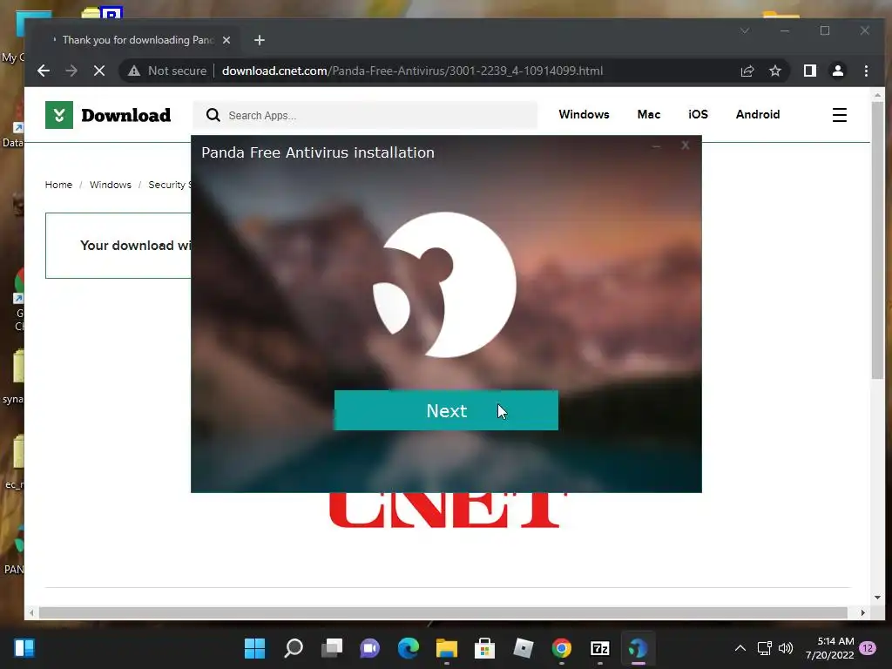
Task: Open the Windows Start menu
Action: pos(254,648)
